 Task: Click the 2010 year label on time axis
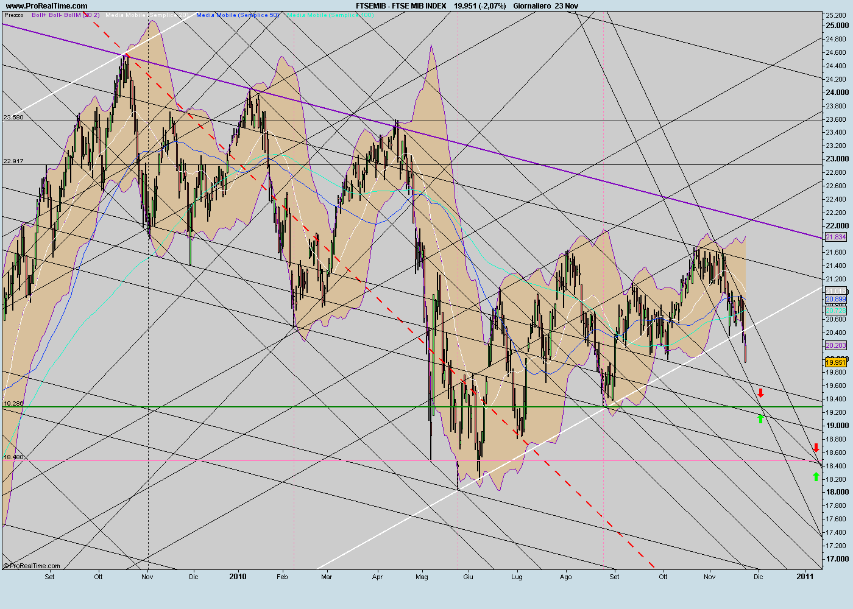[238, 576]
